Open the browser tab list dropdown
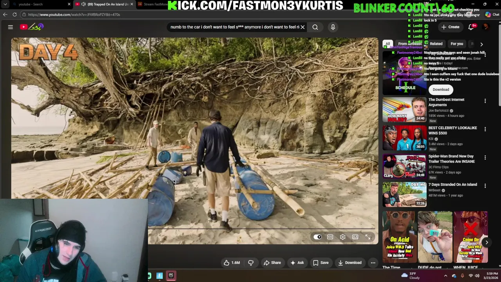The image size is (501, 282). point(5,4)
